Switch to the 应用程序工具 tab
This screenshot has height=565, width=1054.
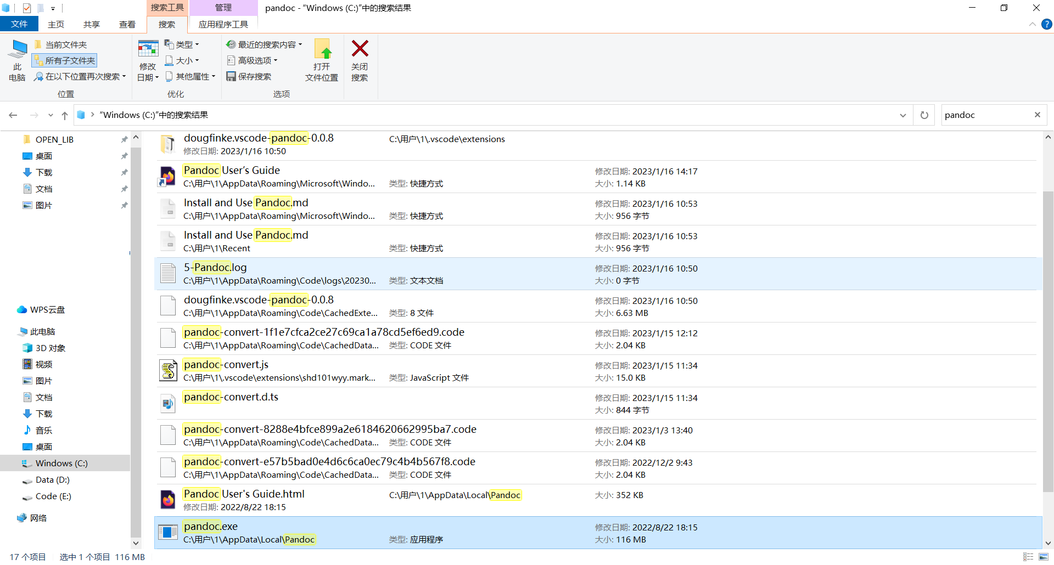click(223, 24)
